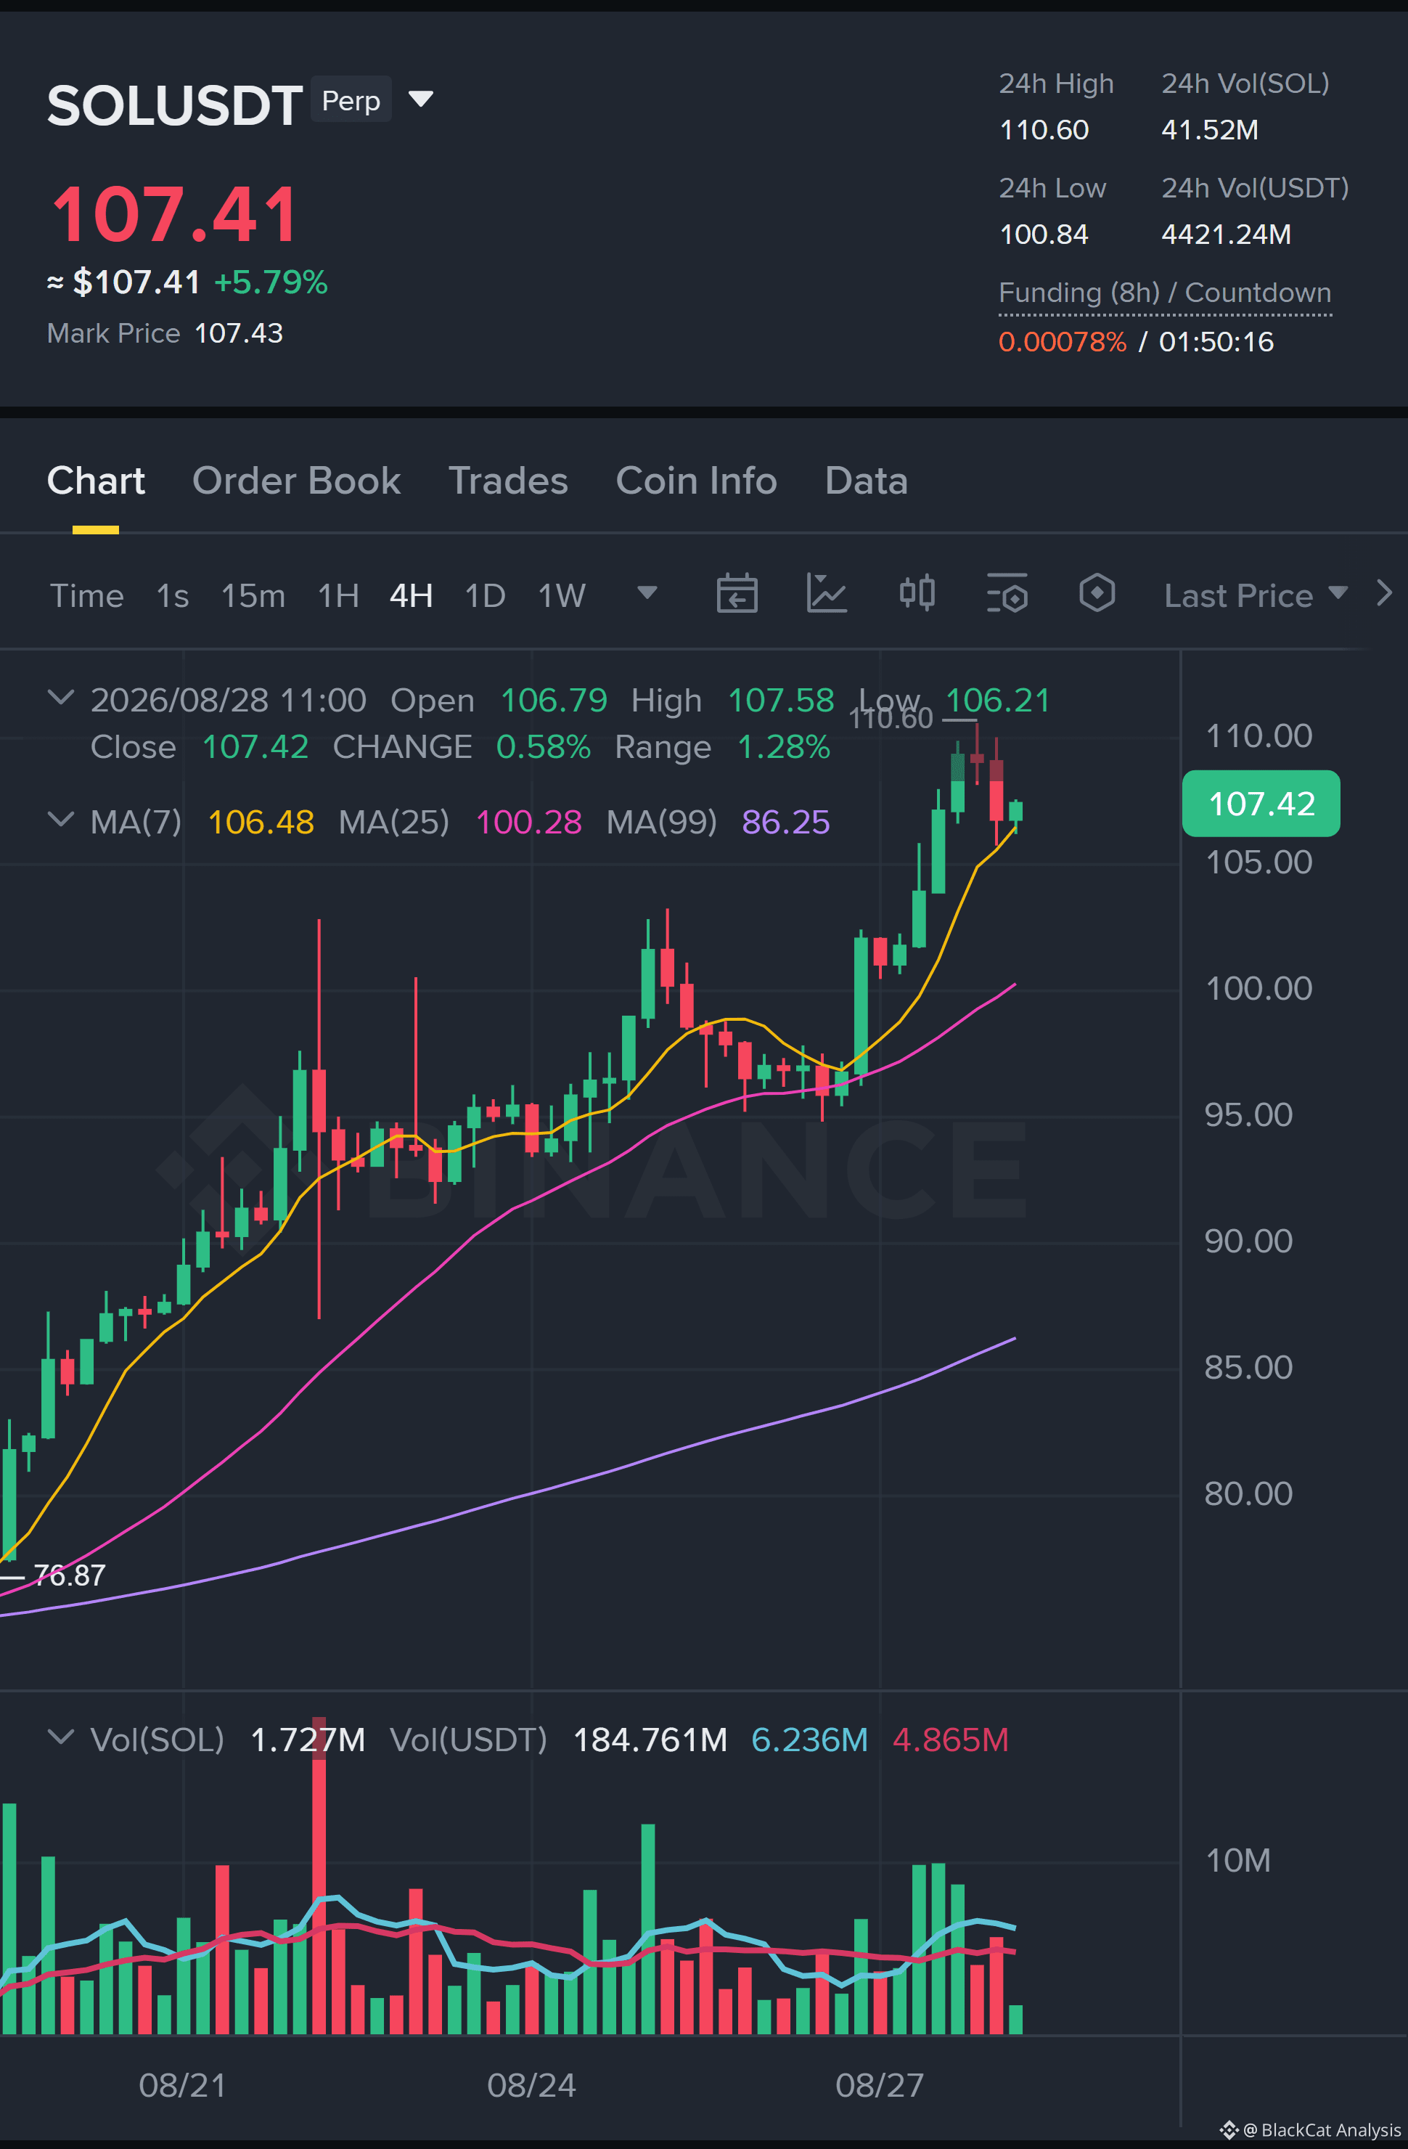Screen dimensions: 1408x2149
Task: Collapse the Vol(SOL) volume legend
Action: click(60, 1737)
